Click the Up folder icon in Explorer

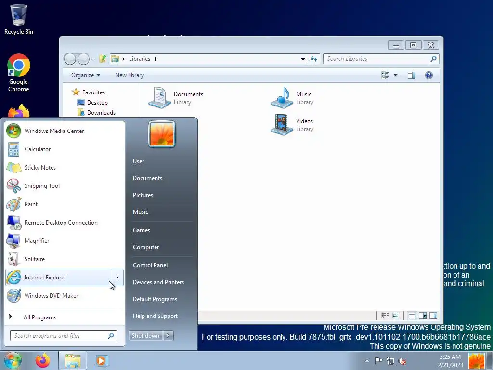click(103, 58)
